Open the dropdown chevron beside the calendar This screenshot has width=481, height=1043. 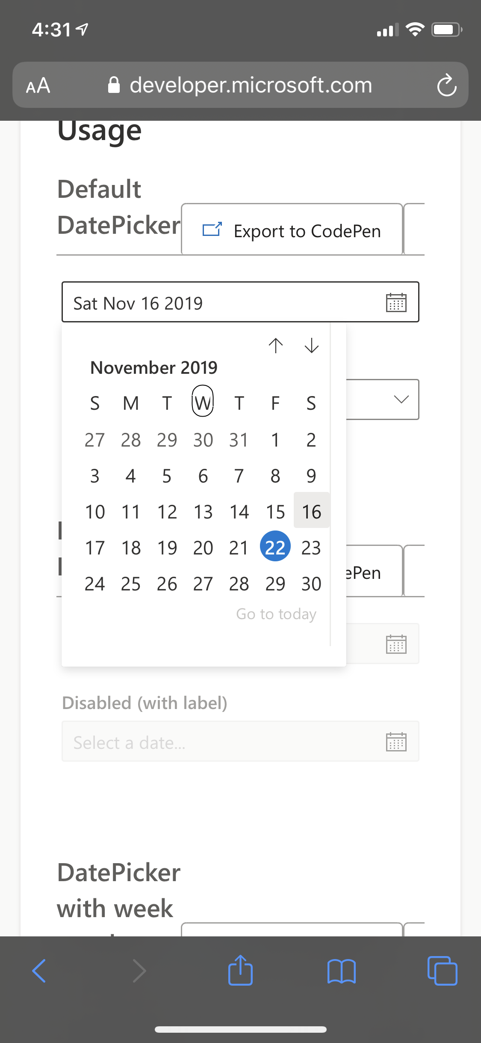(401, 399)
